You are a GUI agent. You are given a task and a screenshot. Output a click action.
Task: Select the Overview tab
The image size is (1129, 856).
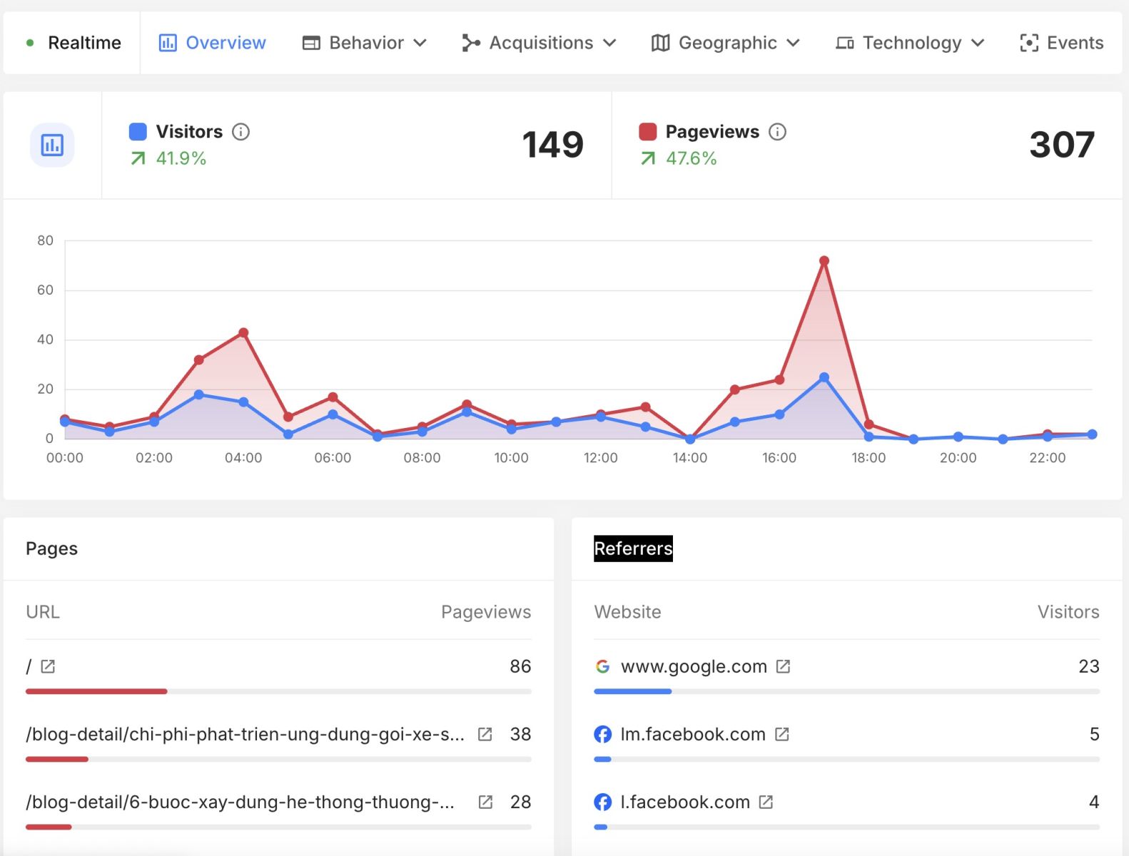(x=212, y=43)
